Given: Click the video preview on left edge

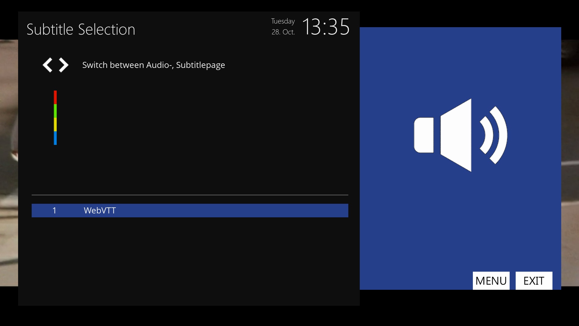Looking at the screenshot, I should pos(9,163).
